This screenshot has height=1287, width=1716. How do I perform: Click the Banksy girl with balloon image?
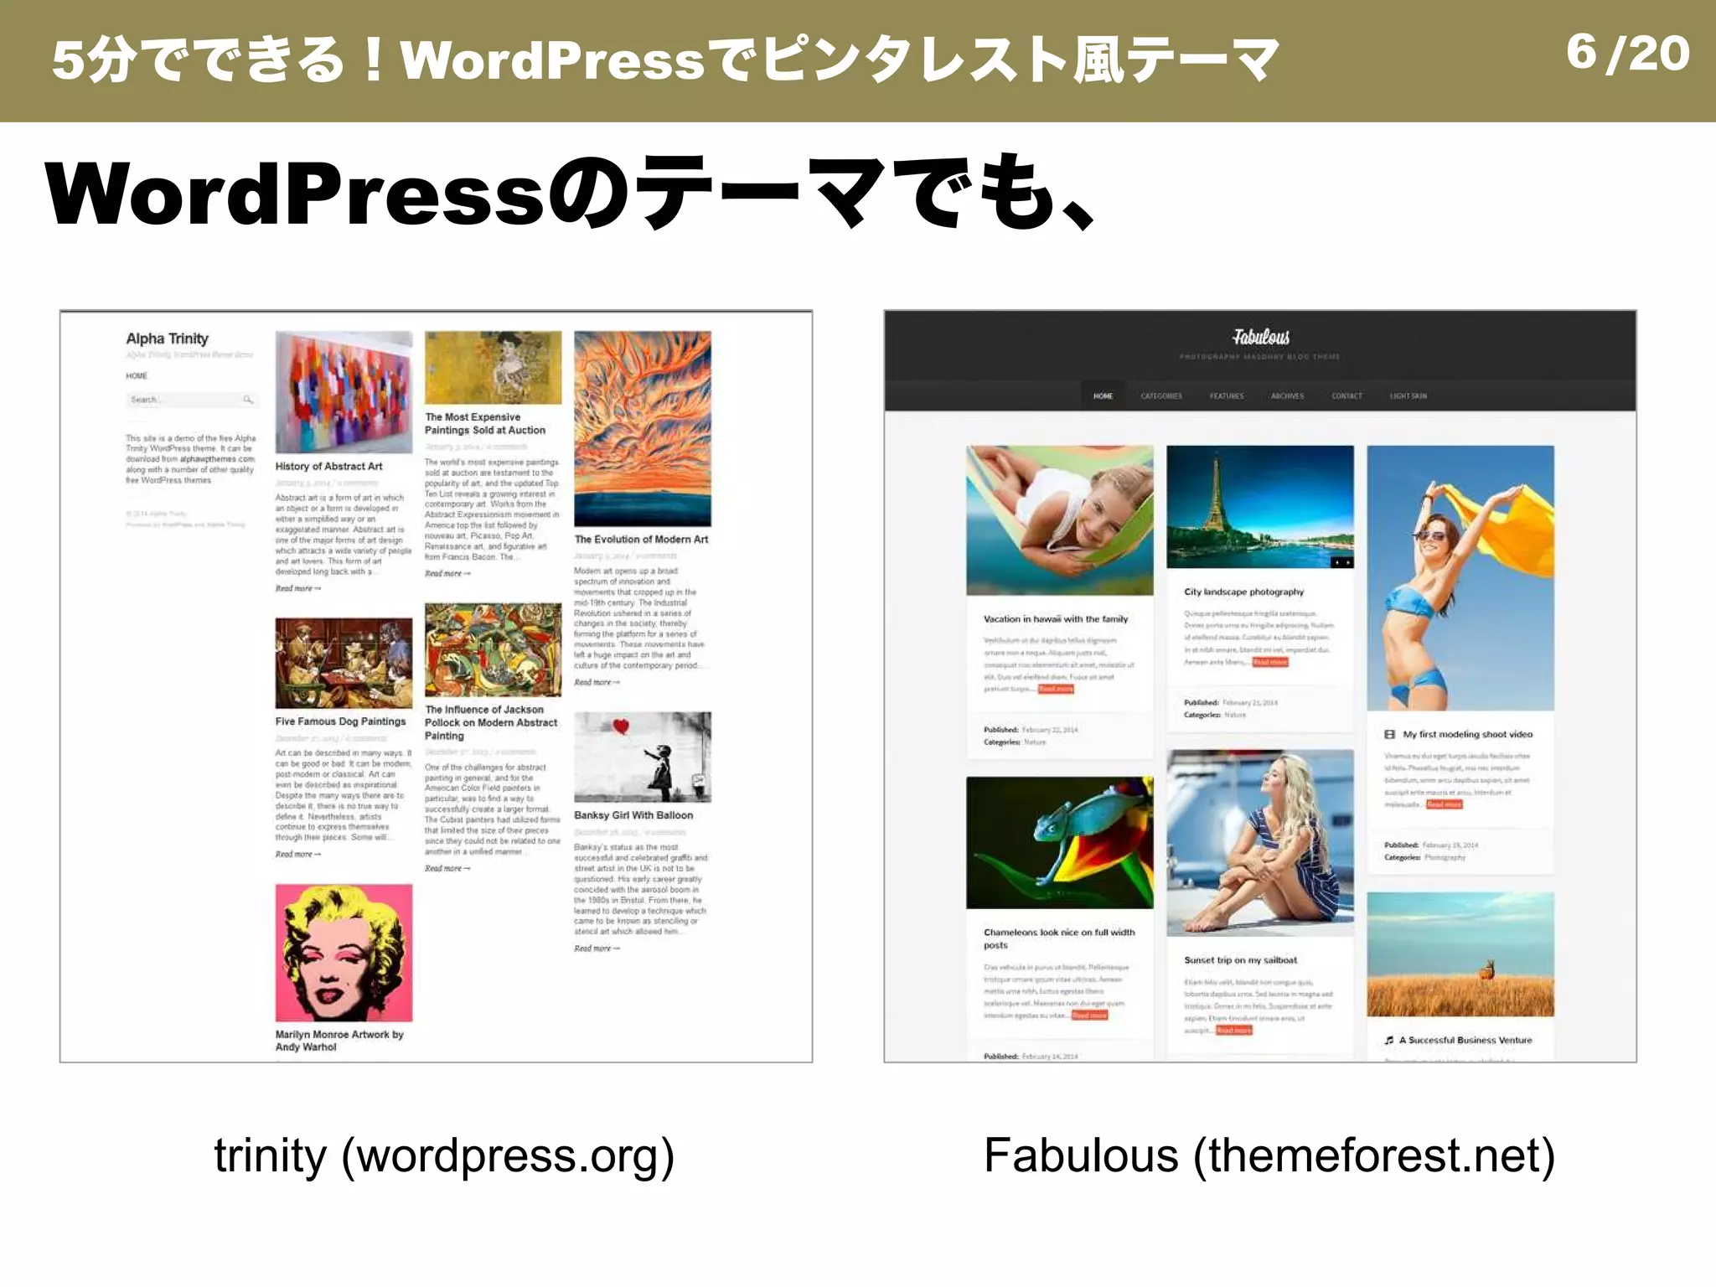point(642,757)
